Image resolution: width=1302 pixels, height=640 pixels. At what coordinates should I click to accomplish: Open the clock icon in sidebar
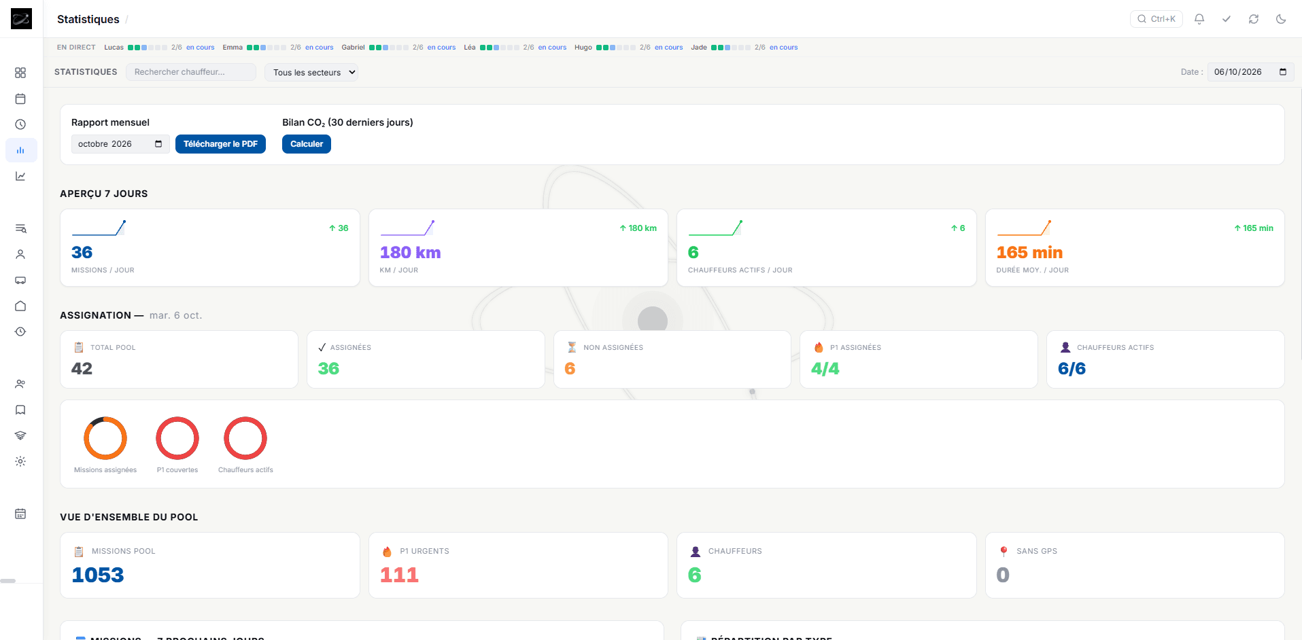tap(20, 124)
